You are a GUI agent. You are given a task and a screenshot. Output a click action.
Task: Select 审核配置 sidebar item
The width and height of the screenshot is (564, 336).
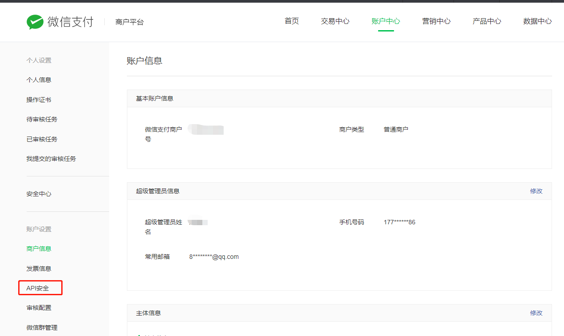[x=39, y=308]
